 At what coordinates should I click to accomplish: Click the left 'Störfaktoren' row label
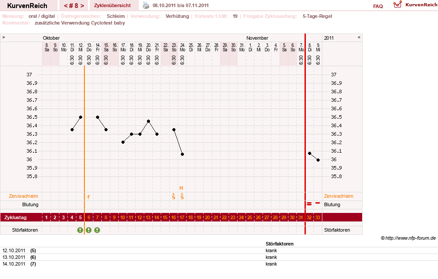pyautogui.click(x=25, y=230)
